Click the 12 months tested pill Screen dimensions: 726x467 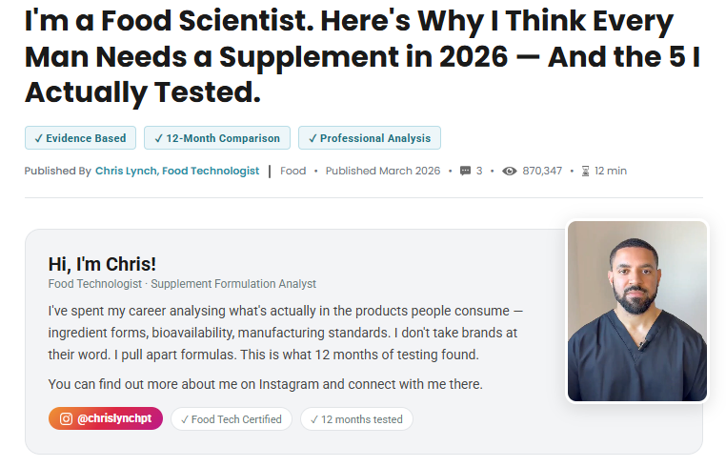[x=356, y=419]
